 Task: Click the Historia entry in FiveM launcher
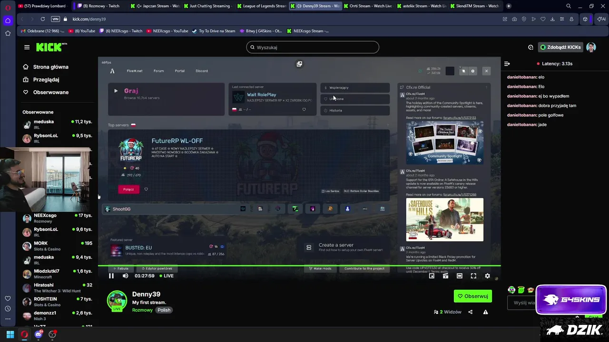coord(355,110)
